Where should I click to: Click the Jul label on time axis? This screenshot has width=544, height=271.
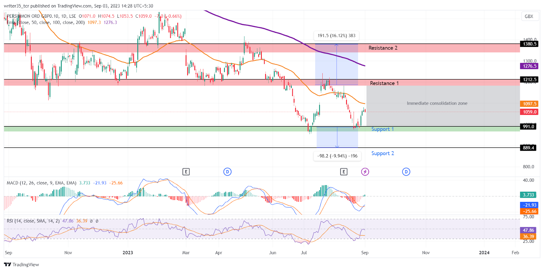point(304,253)
